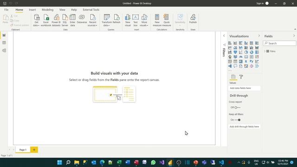Viewport: 297px width, 167px height.
Task: Open the Format tab with paint roller
Action: (x=241, y=77)
